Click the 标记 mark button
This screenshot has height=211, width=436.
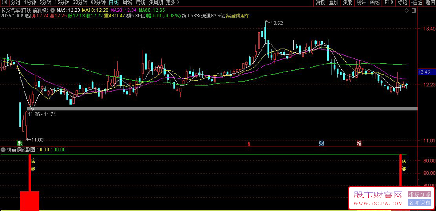(x=402, y=3)
